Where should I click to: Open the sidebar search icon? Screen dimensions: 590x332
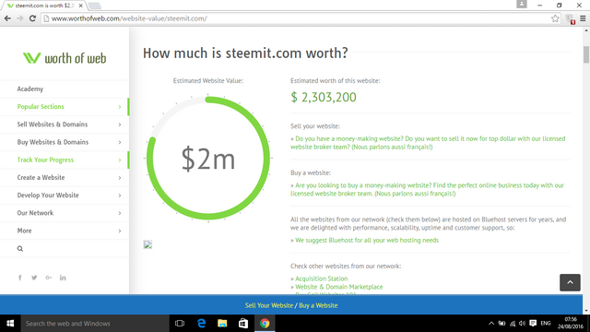point(20,249)
